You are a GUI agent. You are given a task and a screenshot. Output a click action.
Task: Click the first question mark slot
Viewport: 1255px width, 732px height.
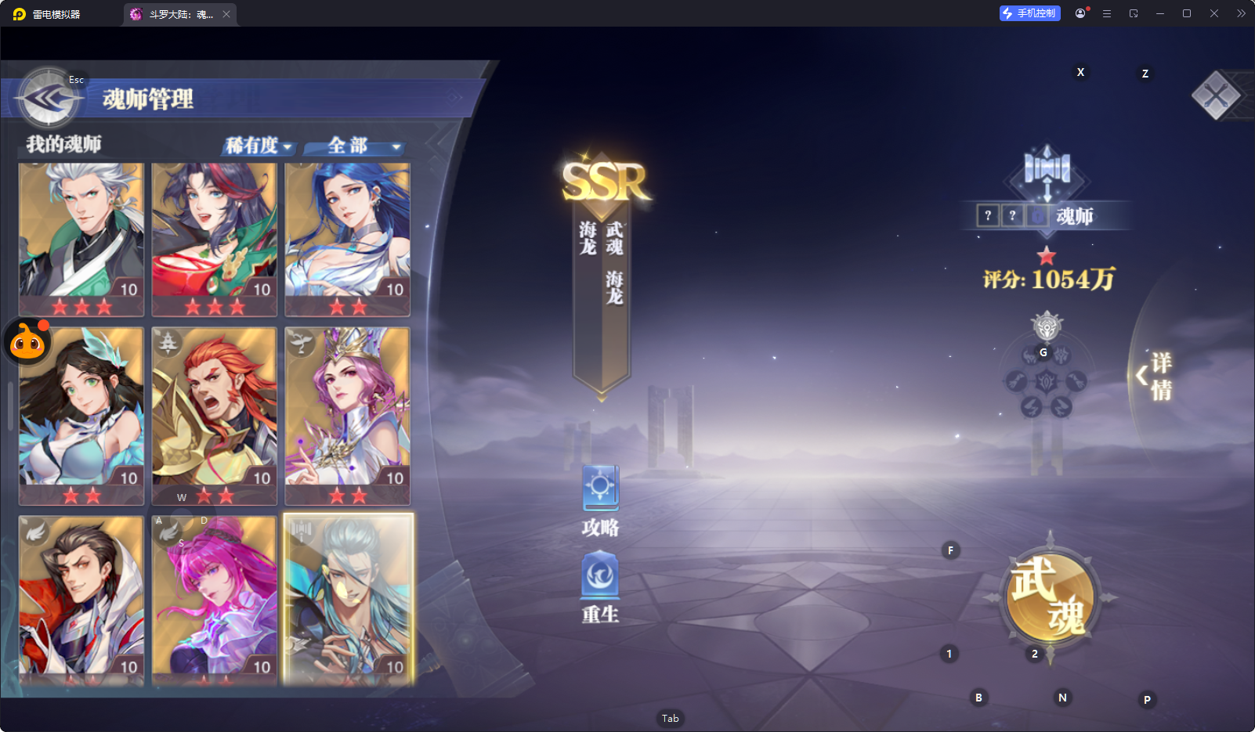(988, 215)
